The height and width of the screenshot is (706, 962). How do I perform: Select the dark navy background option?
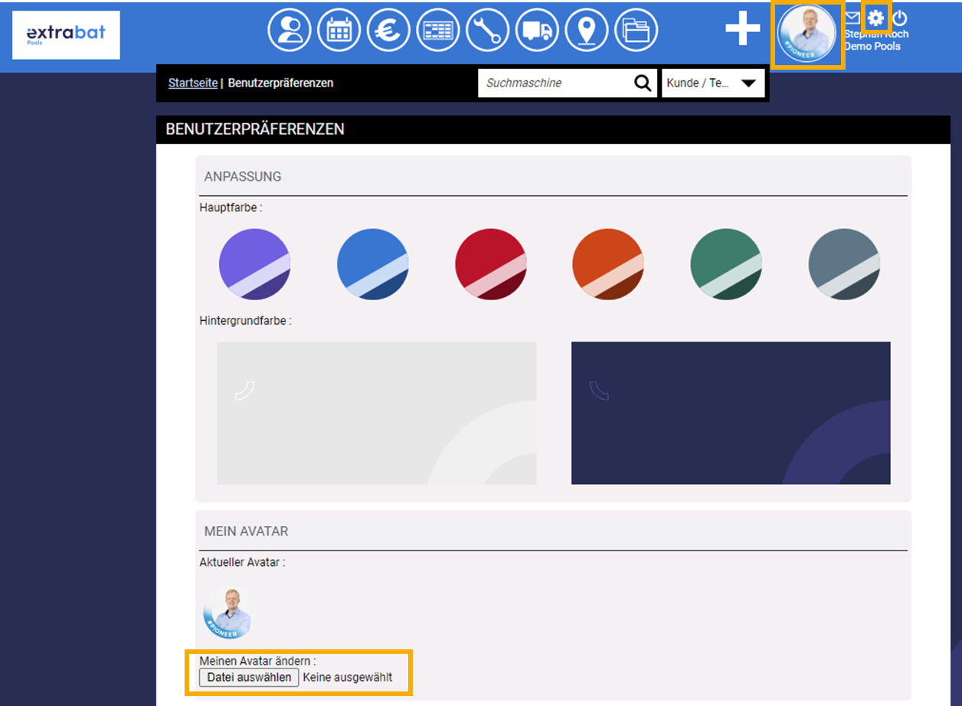pyautogui.click(x=731, y=413)
